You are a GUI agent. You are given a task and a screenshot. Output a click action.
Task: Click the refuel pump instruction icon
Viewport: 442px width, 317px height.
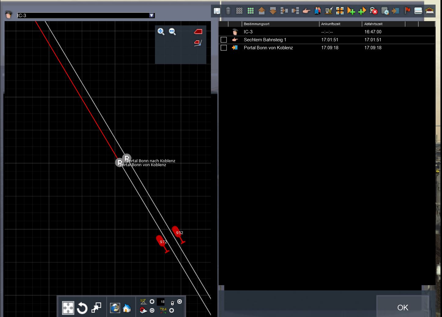(329, 11)
